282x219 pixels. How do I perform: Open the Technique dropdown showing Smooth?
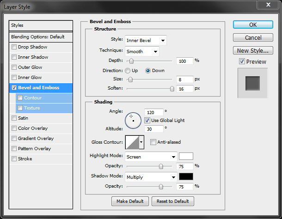point(142,51)
